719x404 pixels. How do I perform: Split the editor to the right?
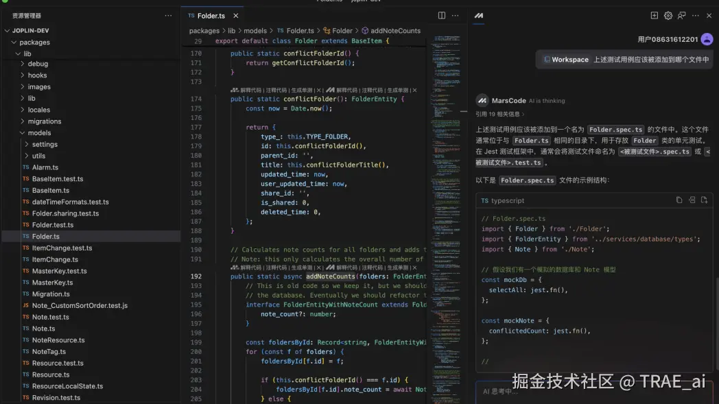coord(442,16)
